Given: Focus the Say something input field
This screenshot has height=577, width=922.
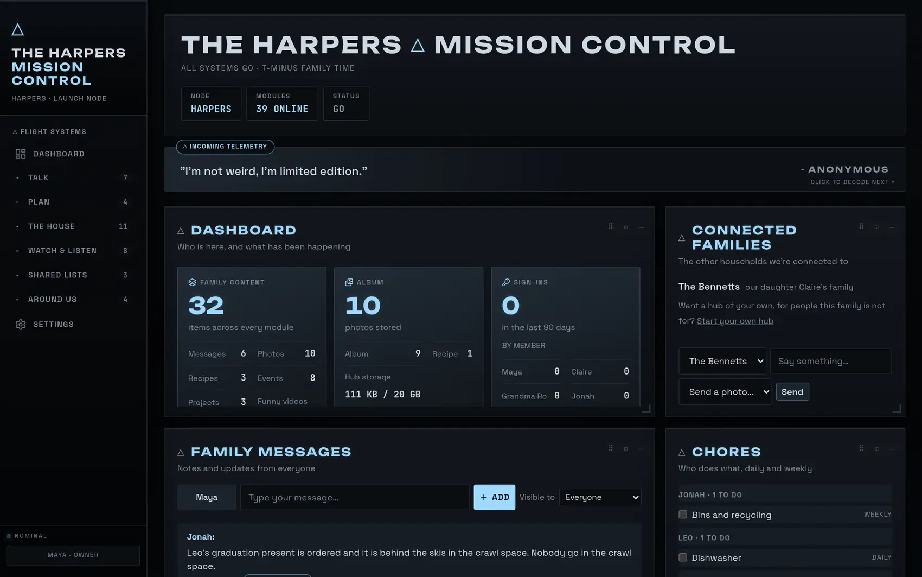Looking at the screenshot, I should [x=831, y=361].
